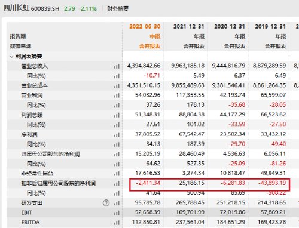This screenshot has height=228, width=299.
Task: Click chart icon for 营业总收入 row
Action: [117, 66]
